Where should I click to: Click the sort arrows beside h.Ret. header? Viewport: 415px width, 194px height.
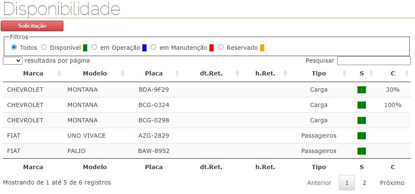coord(285,73)
